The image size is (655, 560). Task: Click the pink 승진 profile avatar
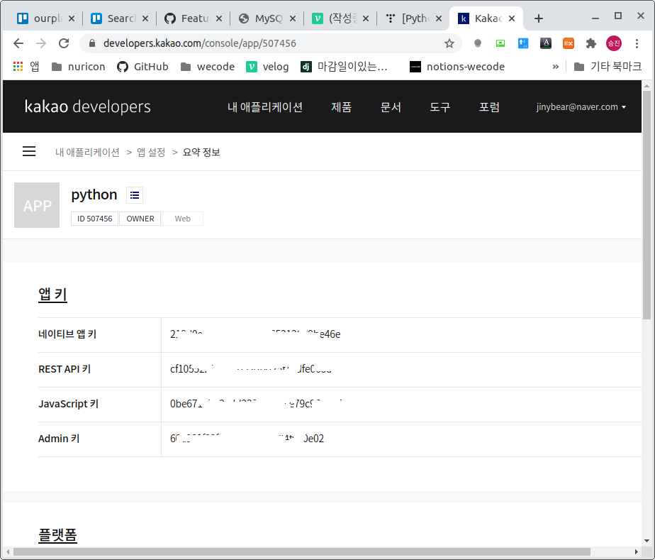[x=613, y=43]
